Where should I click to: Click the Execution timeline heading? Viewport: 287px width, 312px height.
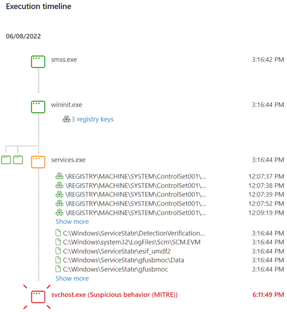pyautogui.click(x=39, y=7)
